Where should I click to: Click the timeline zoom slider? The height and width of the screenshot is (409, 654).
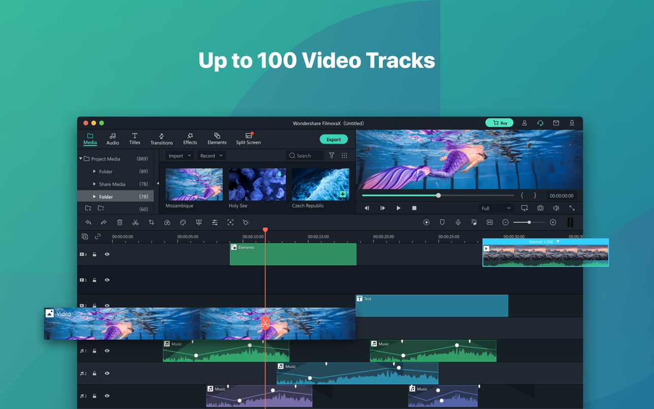(x=529, y=222)
